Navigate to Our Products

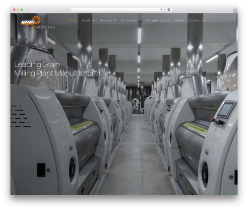pyautogui.click(x=130, y=20)
